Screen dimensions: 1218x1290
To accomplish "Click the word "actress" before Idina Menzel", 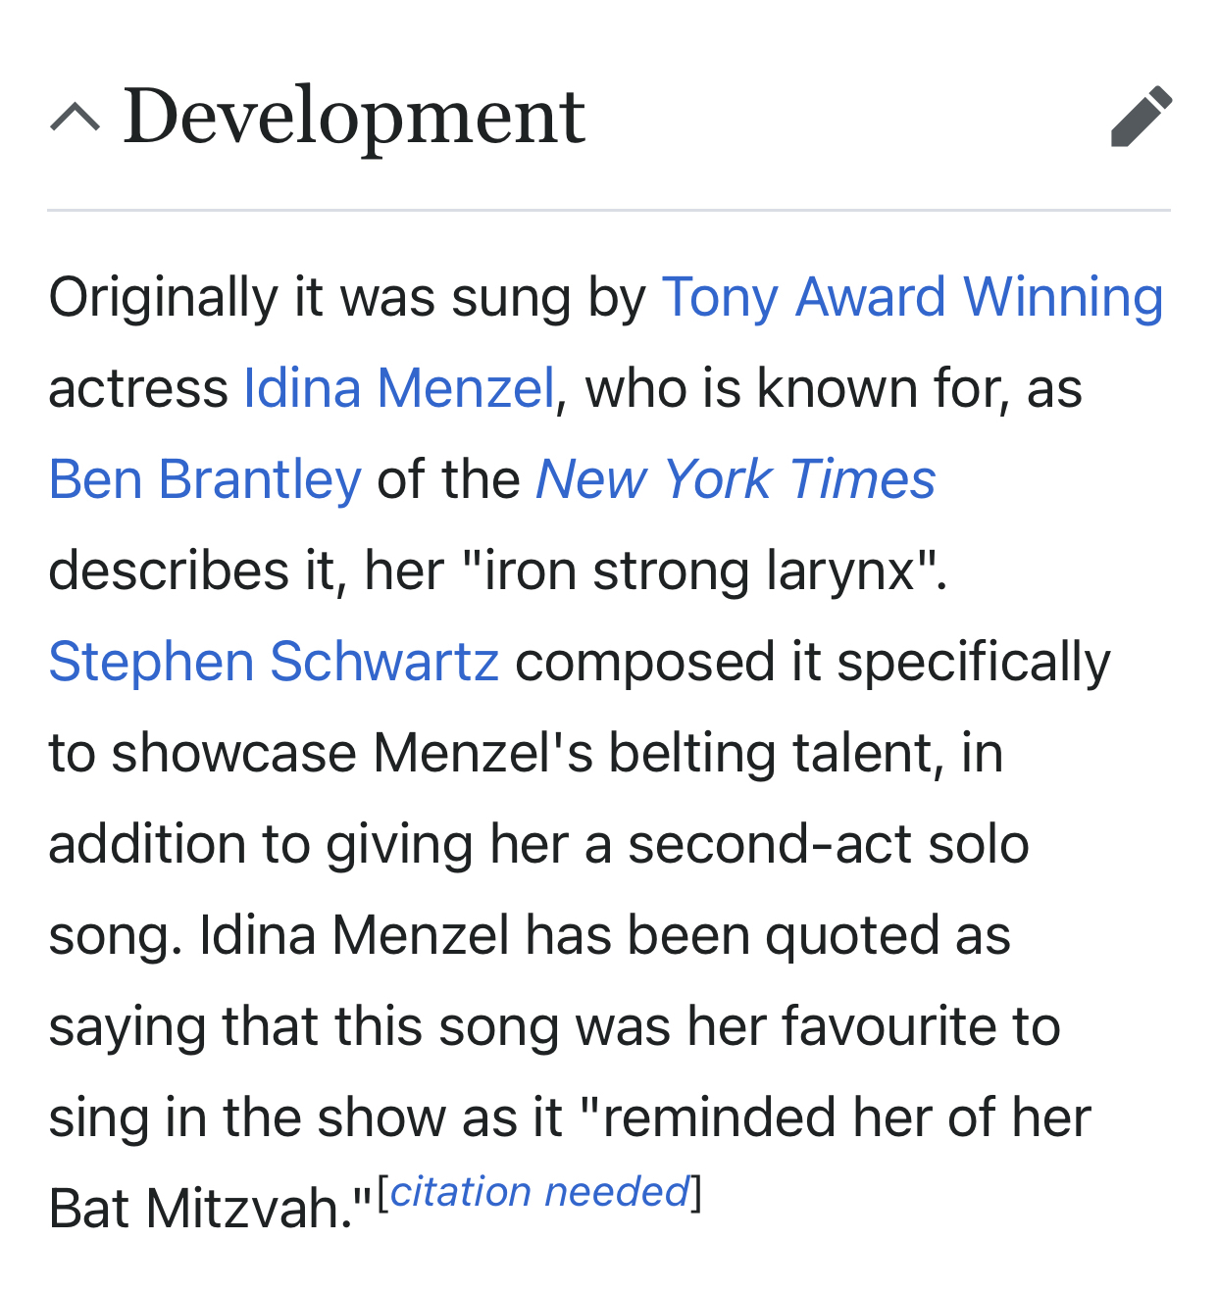I will coord(137,388).
